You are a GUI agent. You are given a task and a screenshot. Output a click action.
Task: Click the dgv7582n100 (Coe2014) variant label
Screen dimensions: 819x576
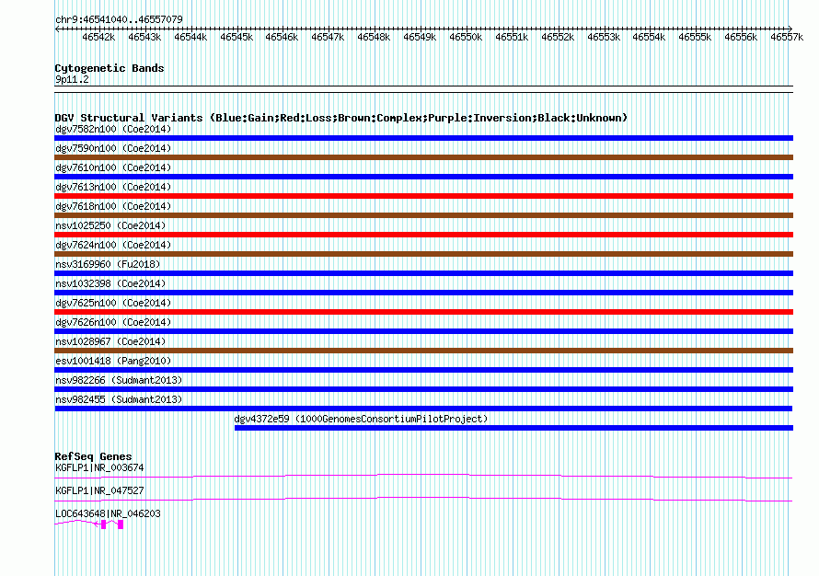click(112, 129)
